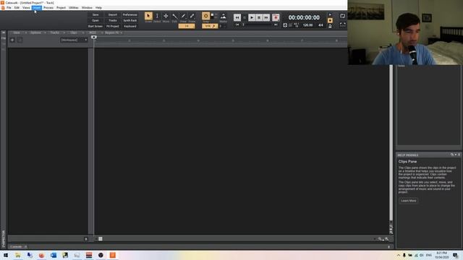Open the Keyboard shortcuts button

[130, 26]
